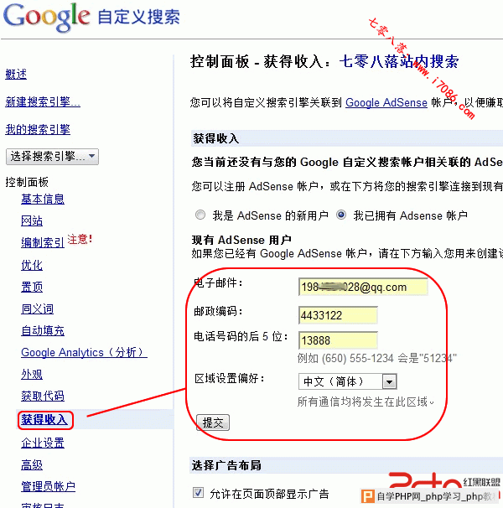
Task: Expand the 选择搜索引擎 dropdown
Action: pos(52,157)
